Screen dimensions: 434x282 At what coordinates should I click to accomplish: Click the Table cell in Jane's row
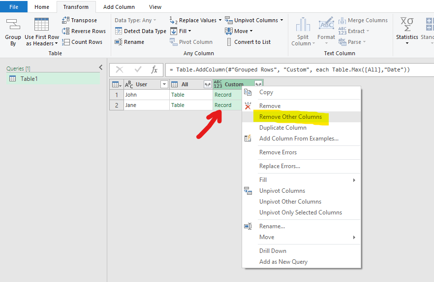(x=191, y=105)
